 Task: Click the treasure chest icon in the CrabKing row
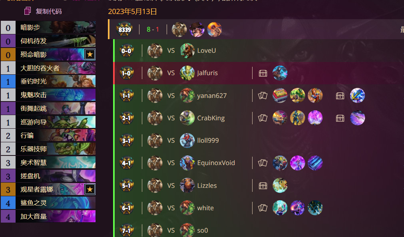pos(340,118)
